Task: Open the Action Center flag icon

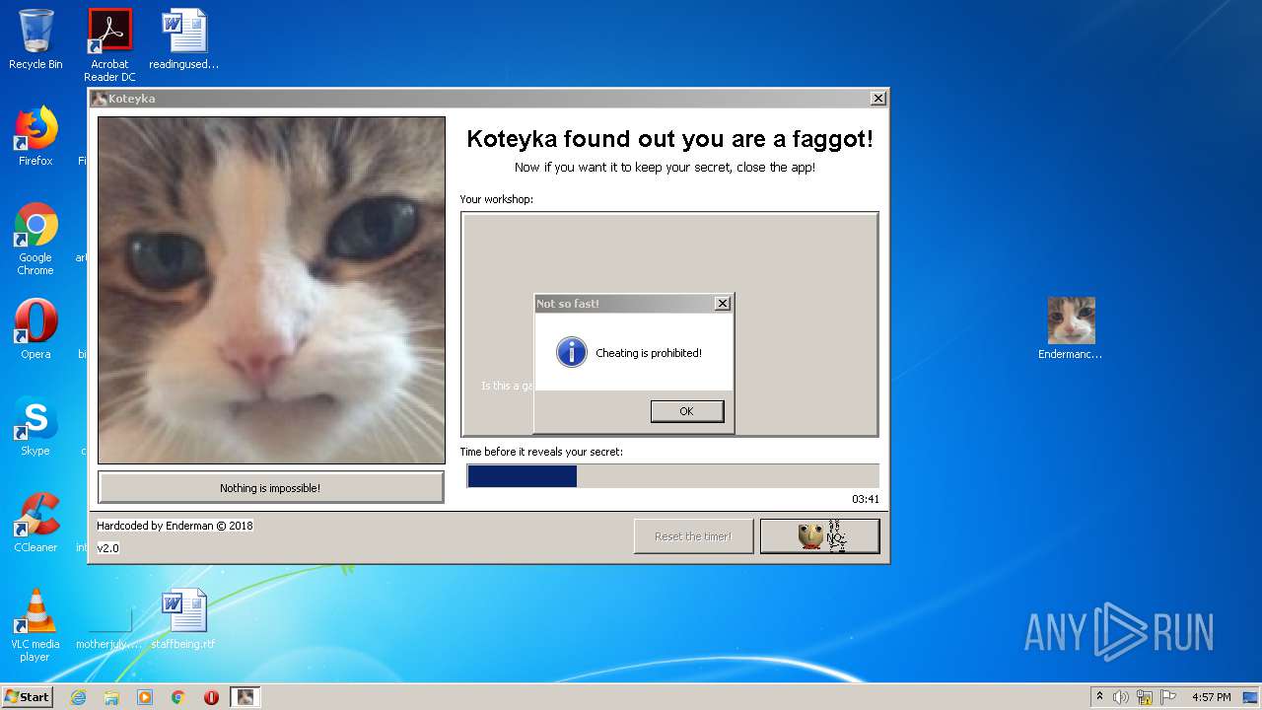Action: click(1168, 697)
